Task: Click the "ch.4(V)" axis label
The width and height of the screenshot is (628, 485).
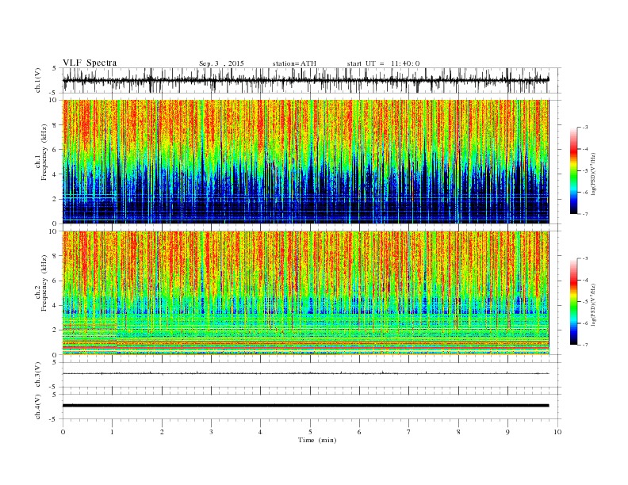Action: 38,407
